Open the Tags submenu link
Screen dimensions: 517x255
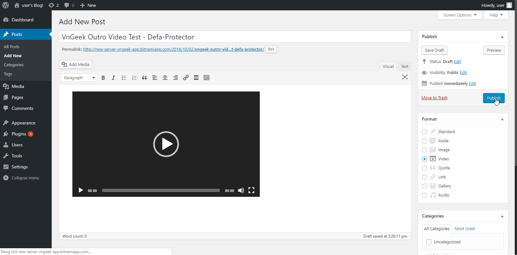point(8,74)
